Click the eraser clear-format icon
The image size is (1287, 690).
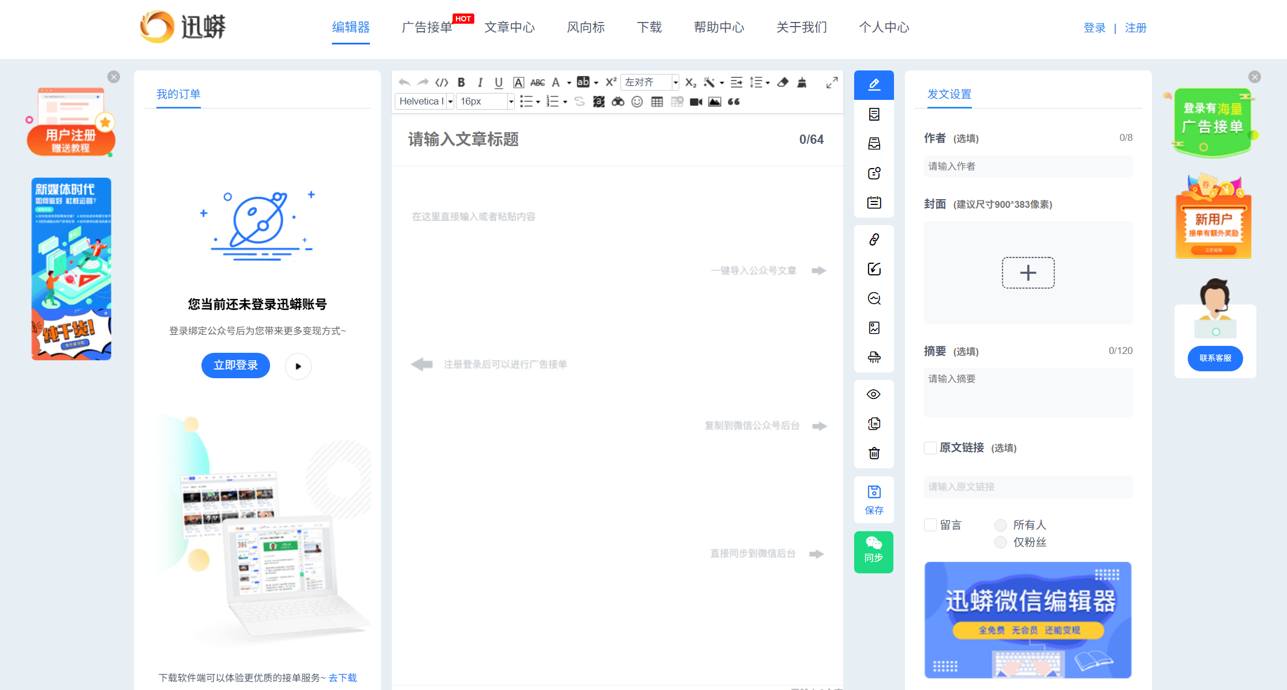tap(783, 83)
